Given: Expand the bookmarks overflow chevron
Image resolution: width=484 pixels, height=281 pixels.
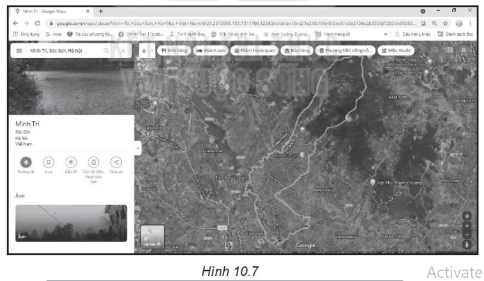Looking at the screenshot, I should point(386,34).
